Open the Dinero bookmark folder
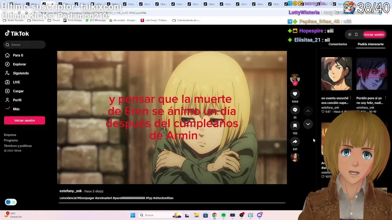Screen dimensions: 392x220 (x=54, y=20)
